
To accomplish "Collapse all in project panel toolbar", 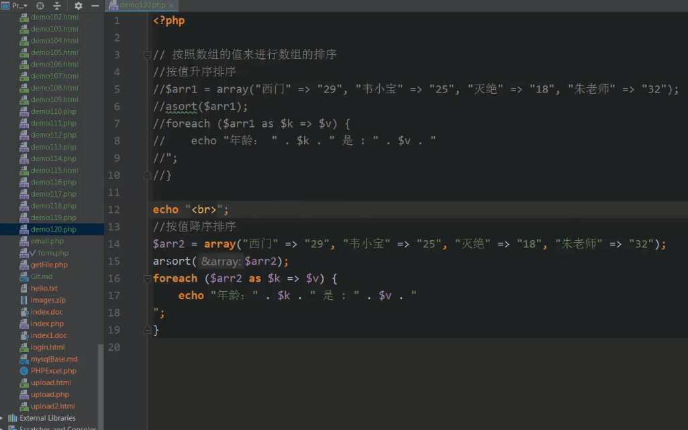I will pyautogui.click(x=57, y=5).
